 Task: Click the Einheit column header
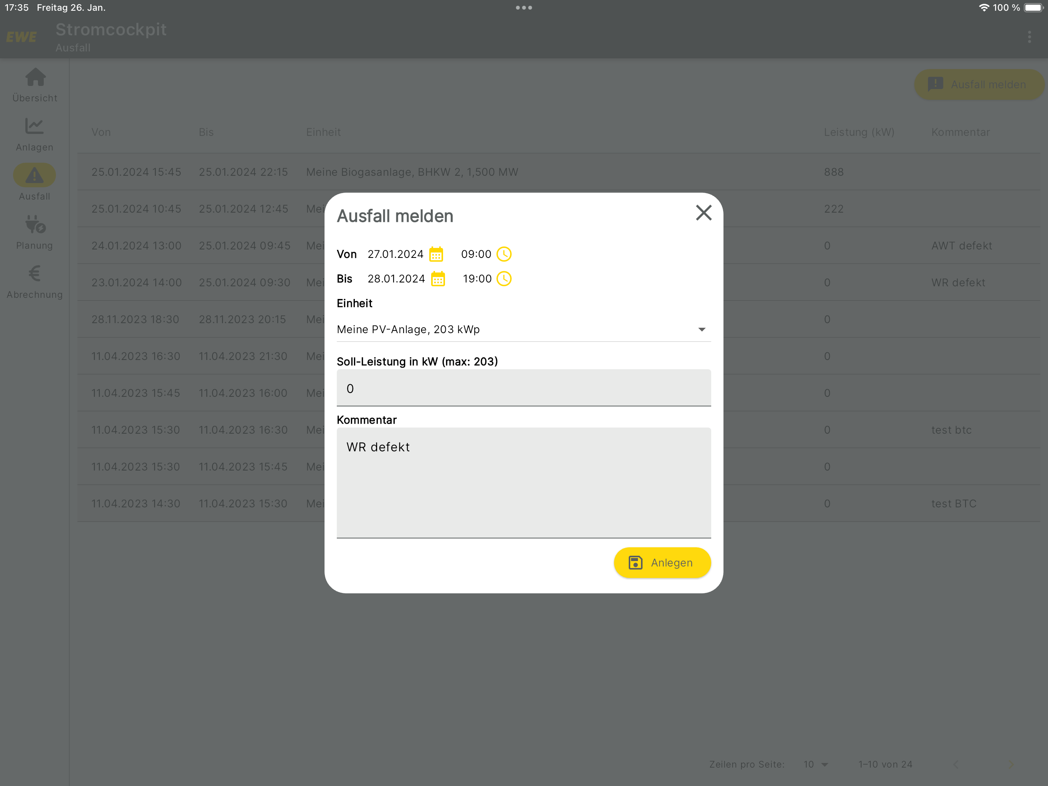pos(323,132)
